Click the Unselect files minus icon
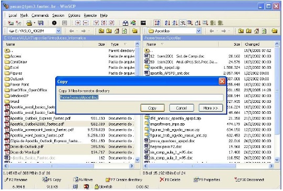 pos(86,23)
